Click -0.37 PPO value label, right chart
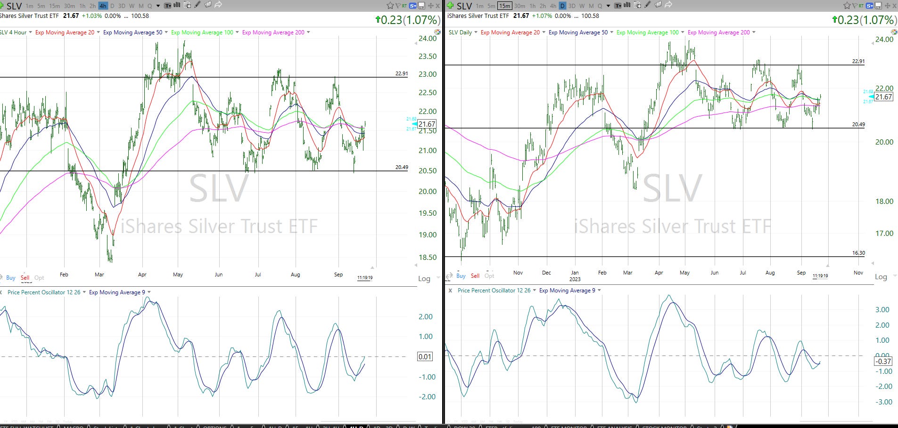 (883, 362)
